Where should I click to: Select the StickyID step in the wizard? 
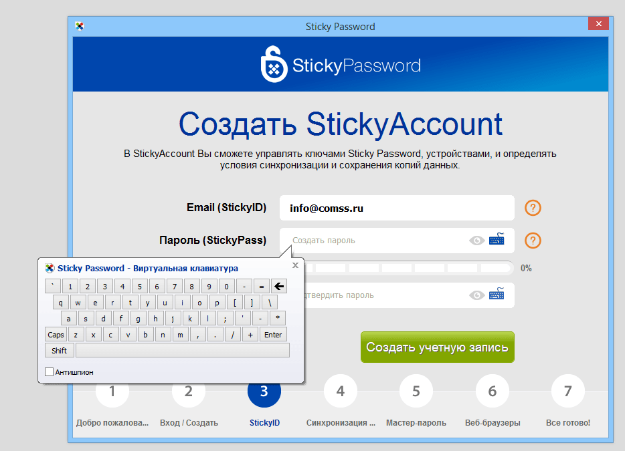tap(264, 393)
